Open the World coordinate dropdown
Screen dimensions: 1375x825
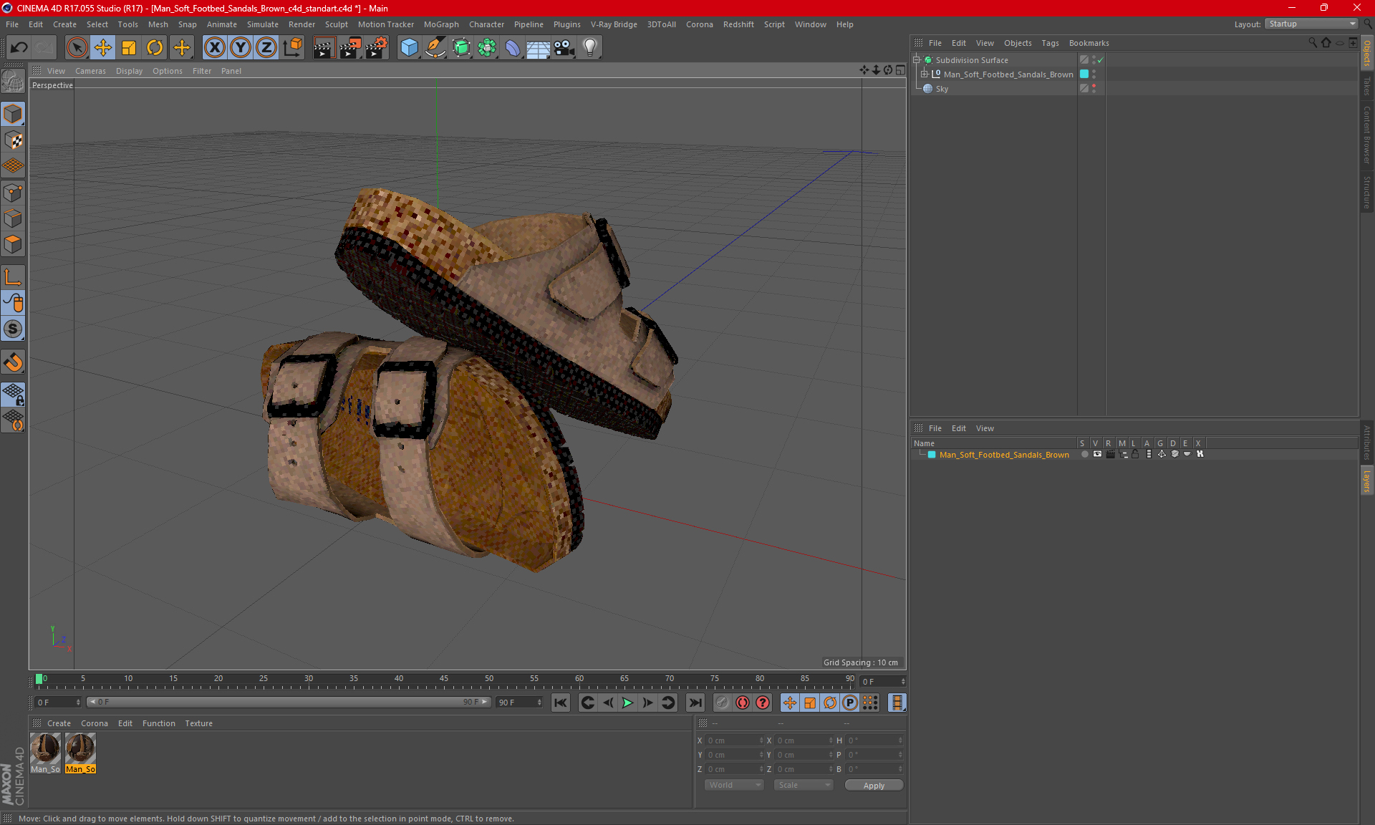(x=734, y=786)
